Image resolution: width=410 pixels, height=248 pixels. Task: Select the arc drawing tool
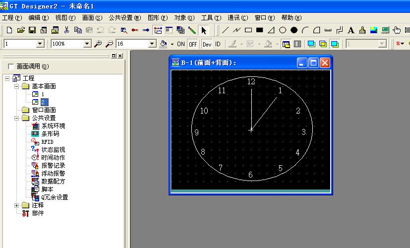coord(305,30)
